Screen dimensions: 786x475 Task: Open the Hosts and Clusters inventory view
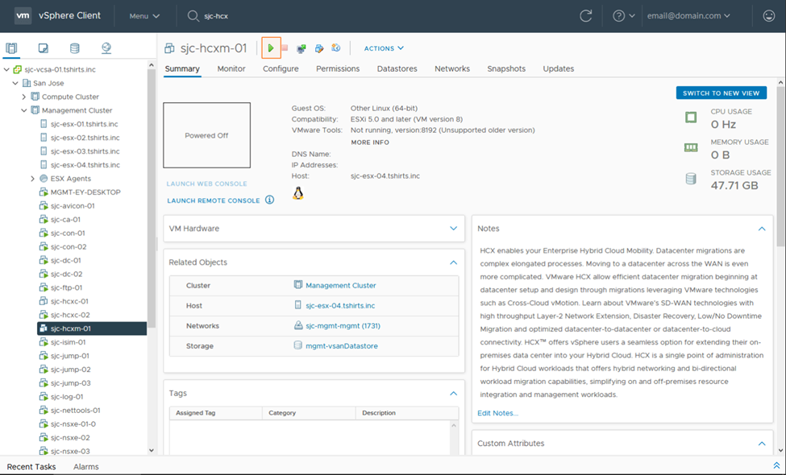[11, 48]
